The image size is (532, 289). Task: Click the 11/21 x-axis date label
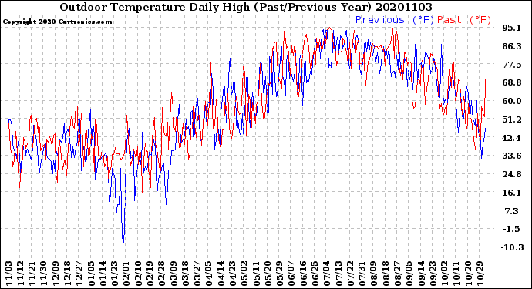coord(32,274)
